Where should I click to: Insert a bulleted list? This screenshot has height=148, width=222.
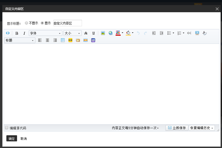pyautogui.click(x=169, y=33)
